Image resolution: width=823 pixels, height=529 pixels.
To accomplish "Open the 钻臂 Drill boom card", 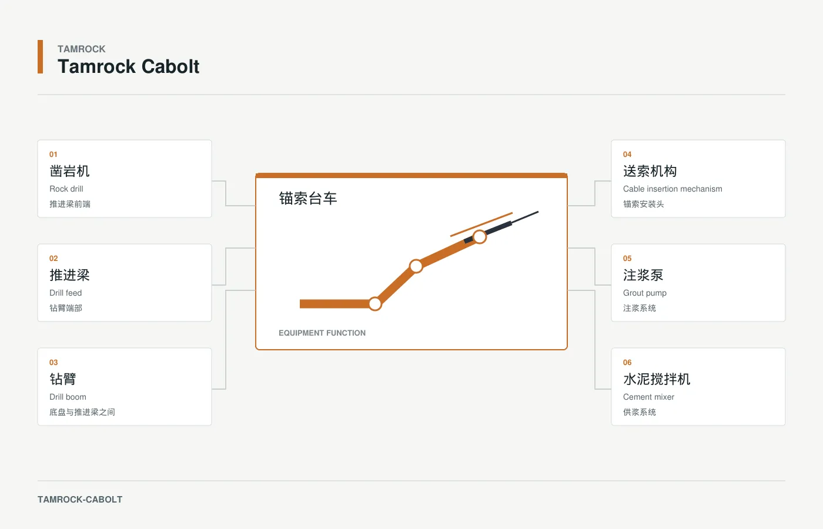I will point(125,387).
